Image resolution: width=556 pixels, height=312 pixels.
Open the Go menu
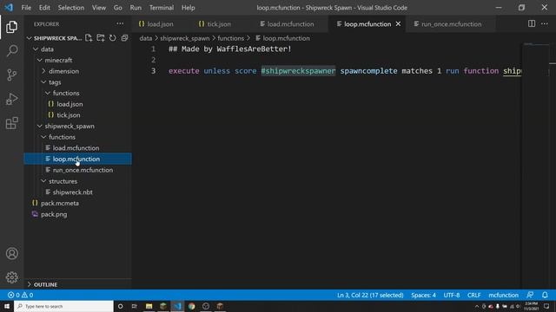[118, 8]
